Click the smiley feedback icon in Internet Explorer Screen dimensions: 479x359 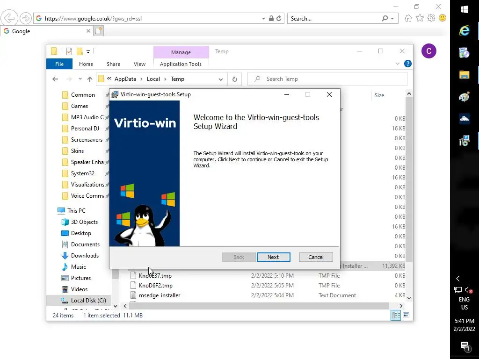click(443, 18)
